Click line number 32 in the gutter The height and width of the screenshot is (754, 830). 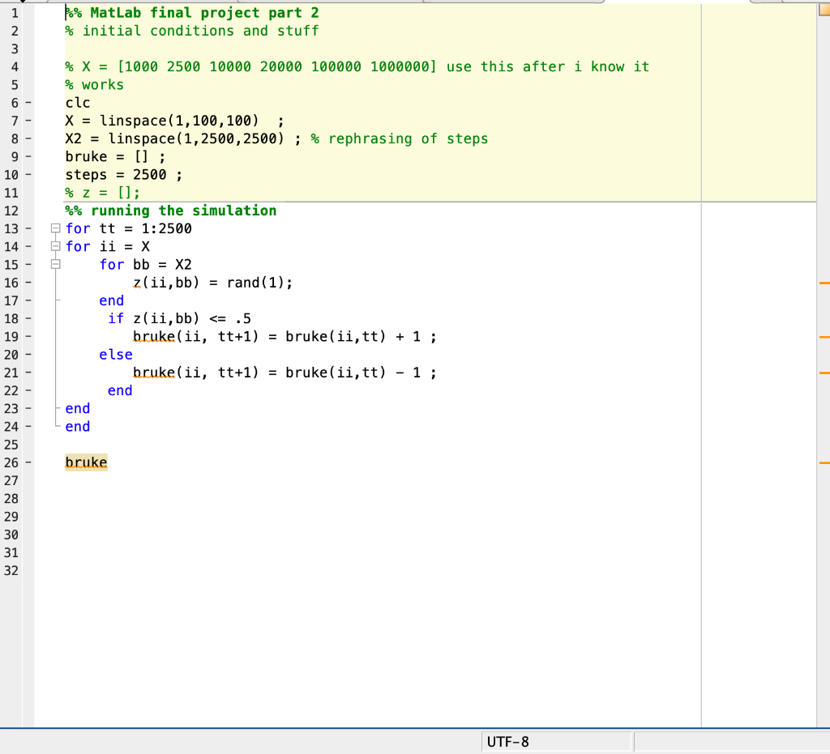click(11, 570)
